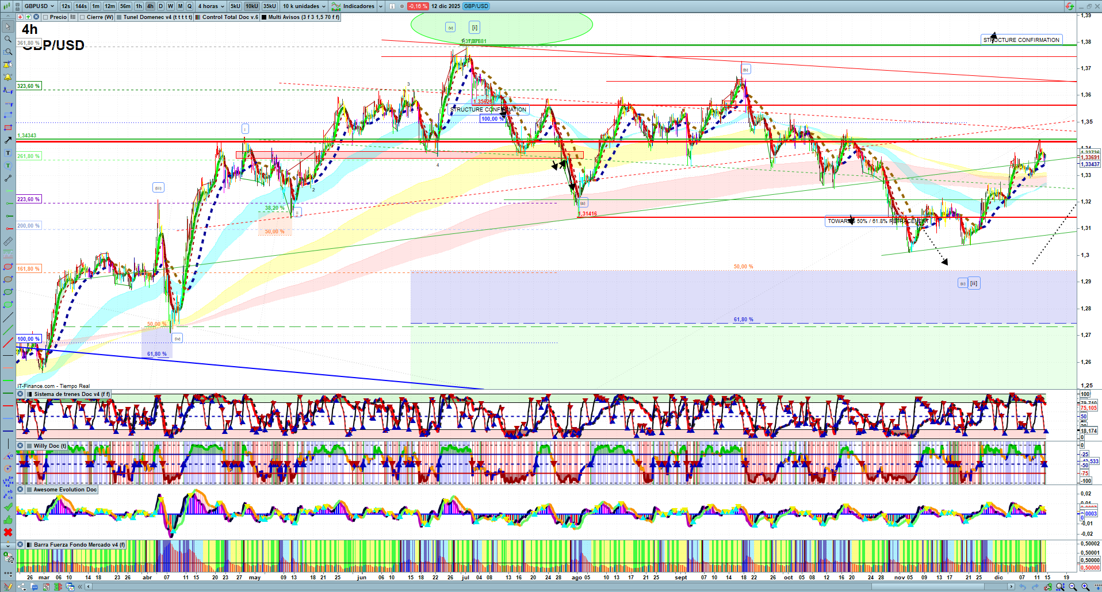Pick the black arrow drawing tool
This screenshot has height=592, width=1102.
point(8,140)
